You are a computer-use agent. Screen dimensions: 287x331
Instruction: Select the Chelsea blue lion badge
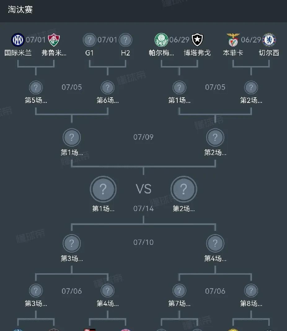[269, 40]
